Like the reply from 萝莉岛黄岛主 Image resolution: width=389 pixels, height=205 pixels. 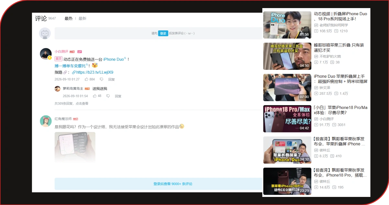(x=94, y=96)
